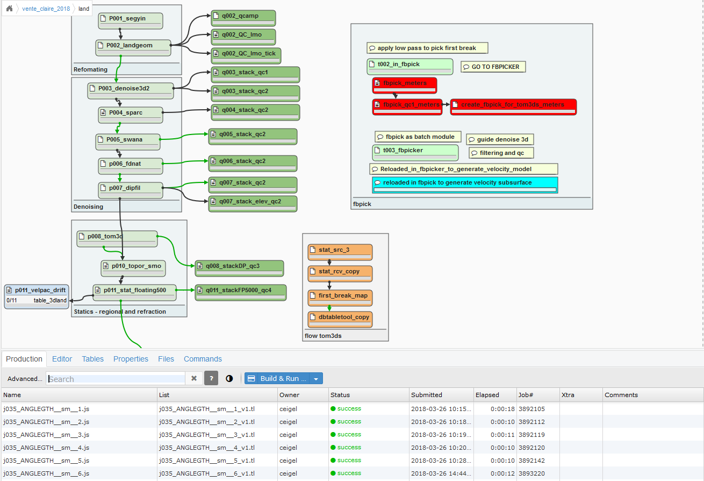Open help with the question mark icon
Viewport: 704px width, 481px height.
tap(211, 378)
